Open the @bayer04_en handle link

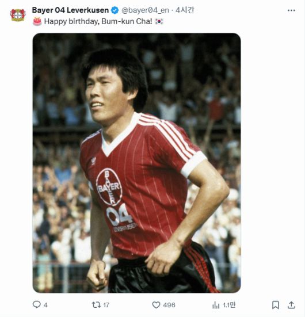coord(145,10)
